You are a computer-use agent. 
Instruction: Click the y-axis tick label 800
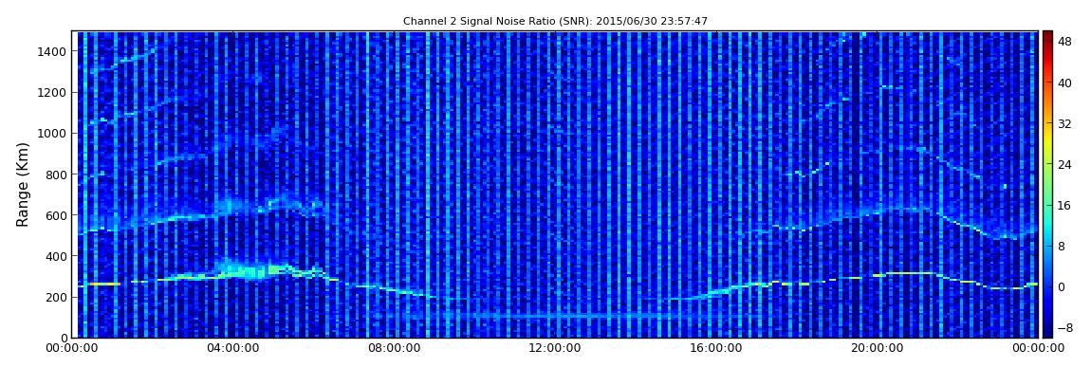click(x=56, y=174)
